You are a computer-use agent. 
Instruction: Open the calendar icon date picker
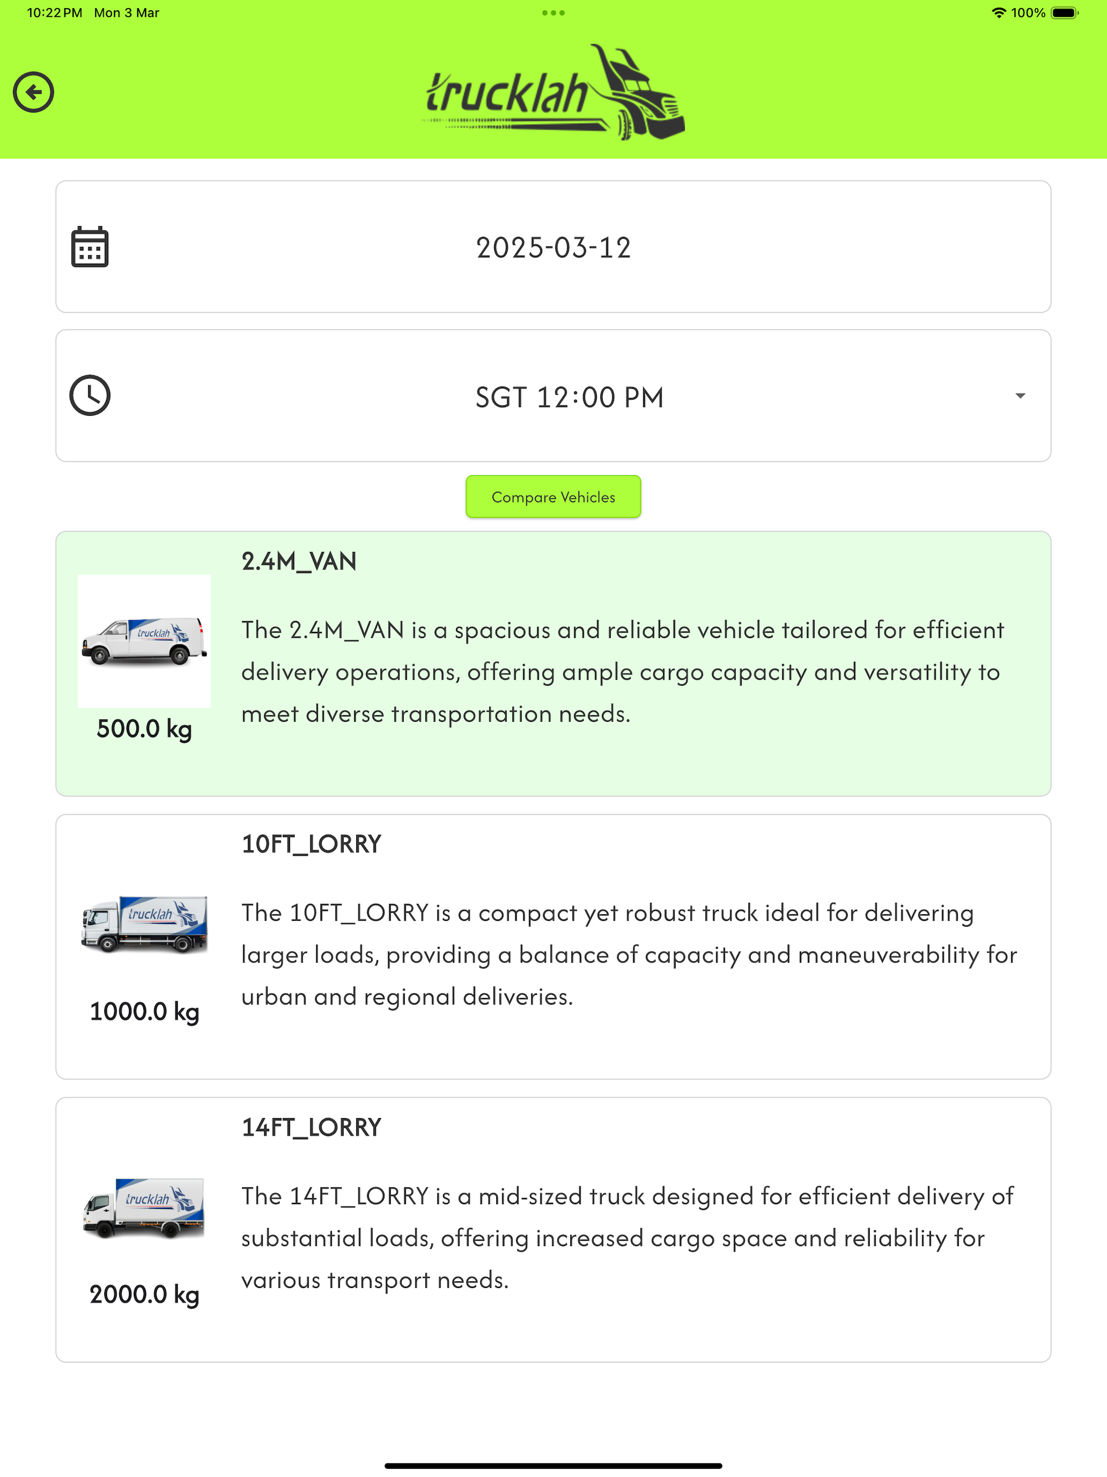90,247
